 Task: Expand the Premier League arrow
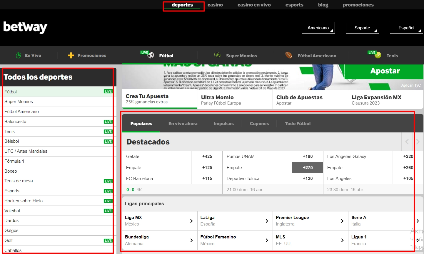[342, 221]
